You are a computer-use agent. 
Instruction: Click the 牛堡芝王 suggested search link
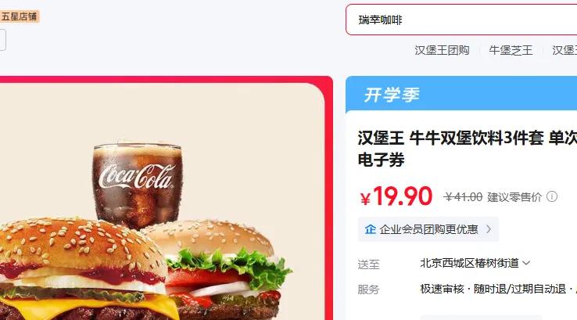click(x=511, y=50)
